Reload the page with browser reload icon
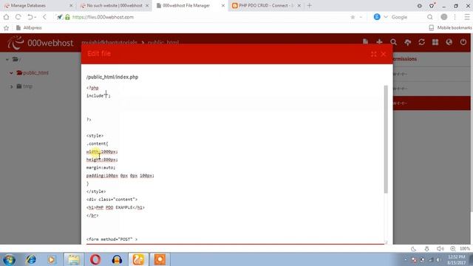473x266 pixels. (x=18, y=17)
